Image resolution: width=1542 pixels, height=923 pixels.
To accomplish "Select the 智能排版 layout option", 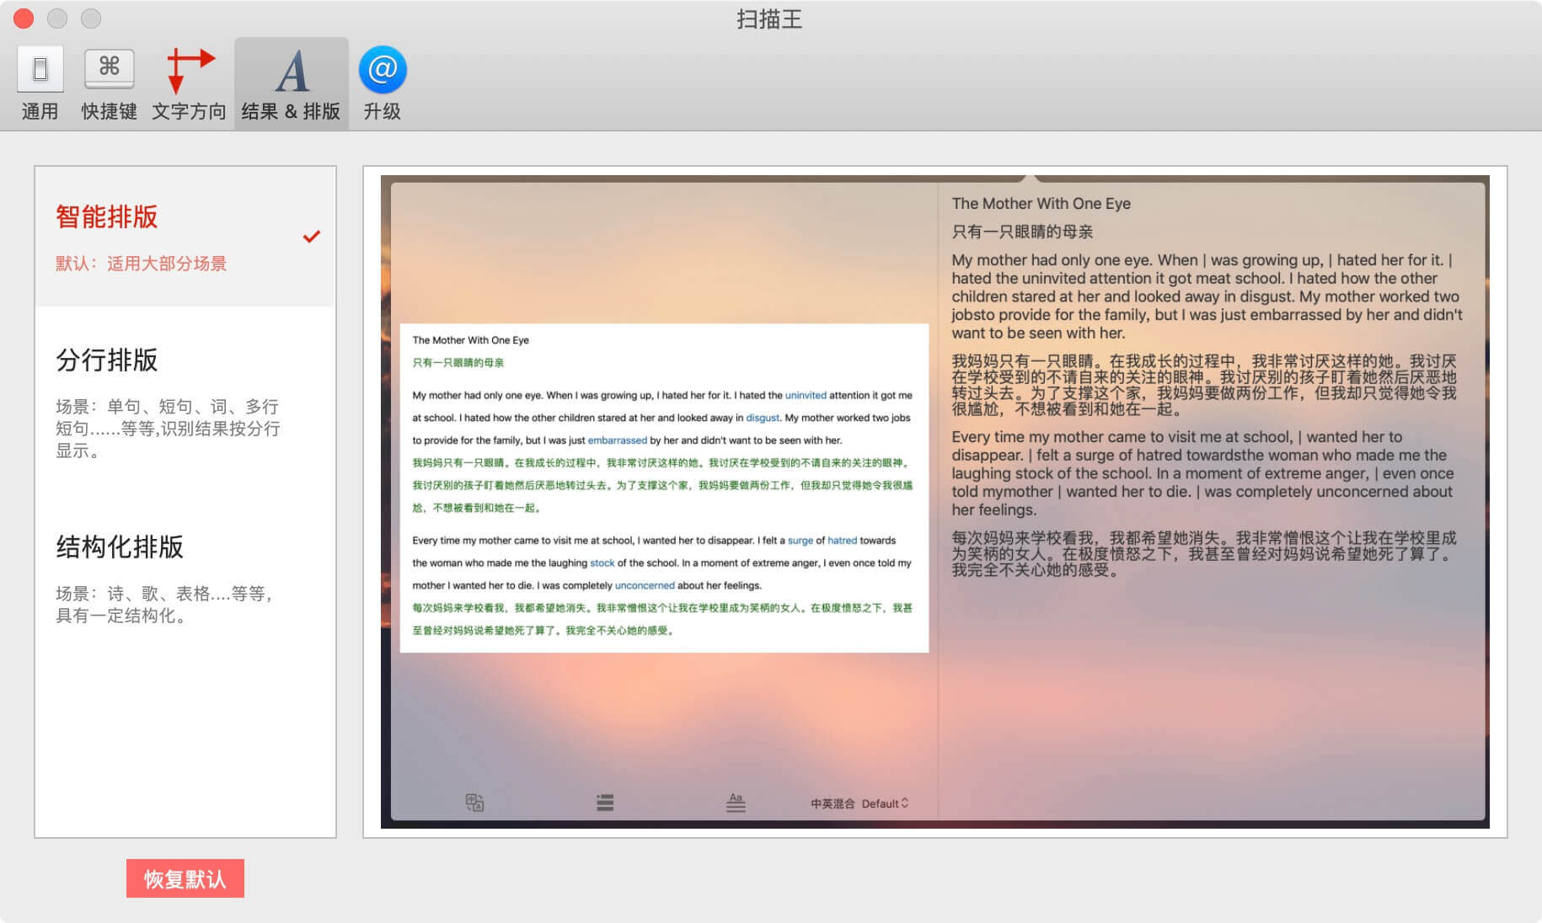I will (185, 237).
